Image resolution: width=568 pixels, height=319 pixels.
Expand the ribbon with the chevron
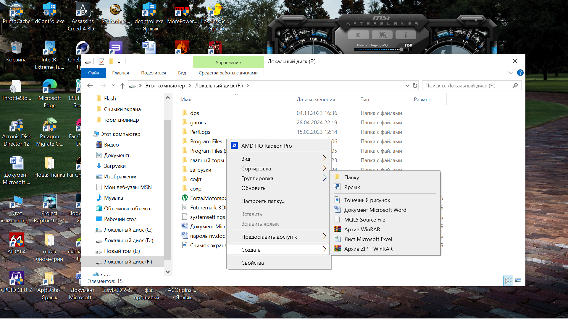(511, 73)
